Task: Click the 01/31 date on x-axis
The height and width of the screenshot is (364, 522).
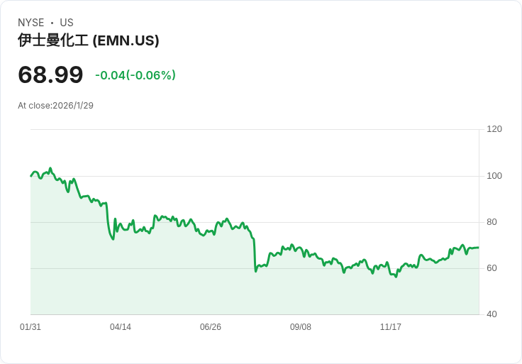Action: (x=30, y=327)
